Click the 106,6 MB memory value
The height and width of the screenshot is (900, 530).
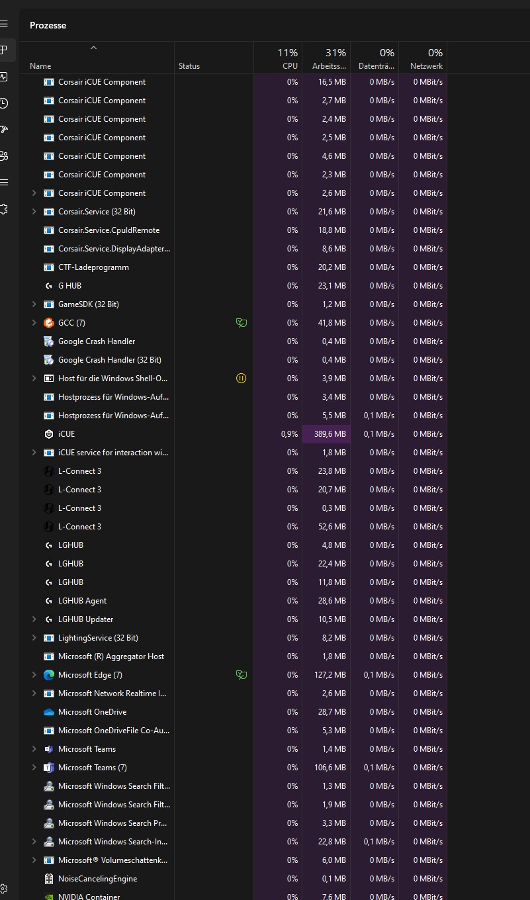click(x=330, y=768)
